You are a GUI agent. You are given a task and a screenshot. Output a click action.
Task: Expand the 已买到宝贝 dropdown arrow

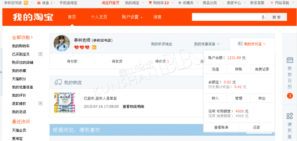(x=40, y=54)
